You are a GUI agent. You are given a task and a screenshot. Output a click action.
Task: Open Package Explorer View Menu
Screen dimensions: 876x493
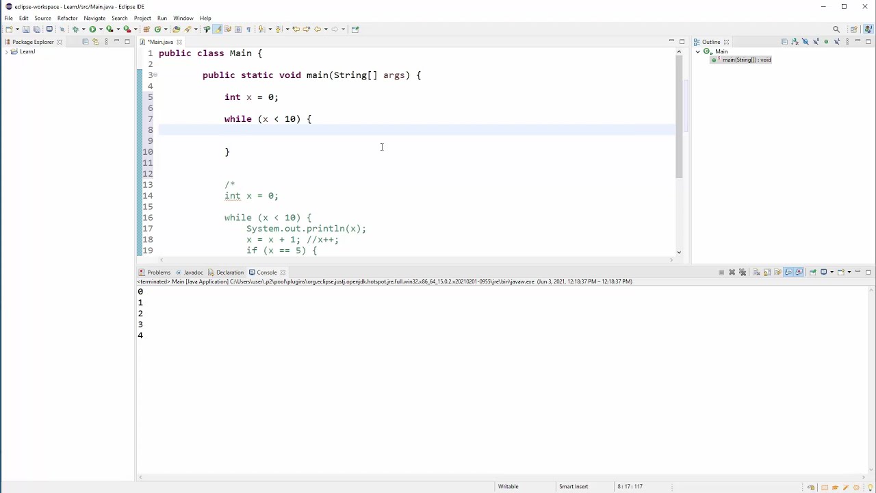pos(106,42)
